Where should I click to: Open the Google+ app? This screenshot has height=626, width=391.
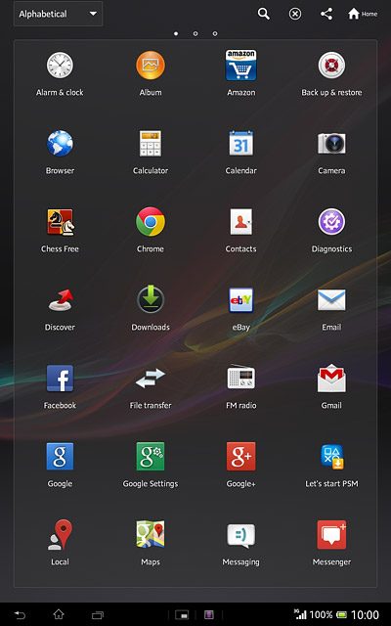[x=241, y=457]
